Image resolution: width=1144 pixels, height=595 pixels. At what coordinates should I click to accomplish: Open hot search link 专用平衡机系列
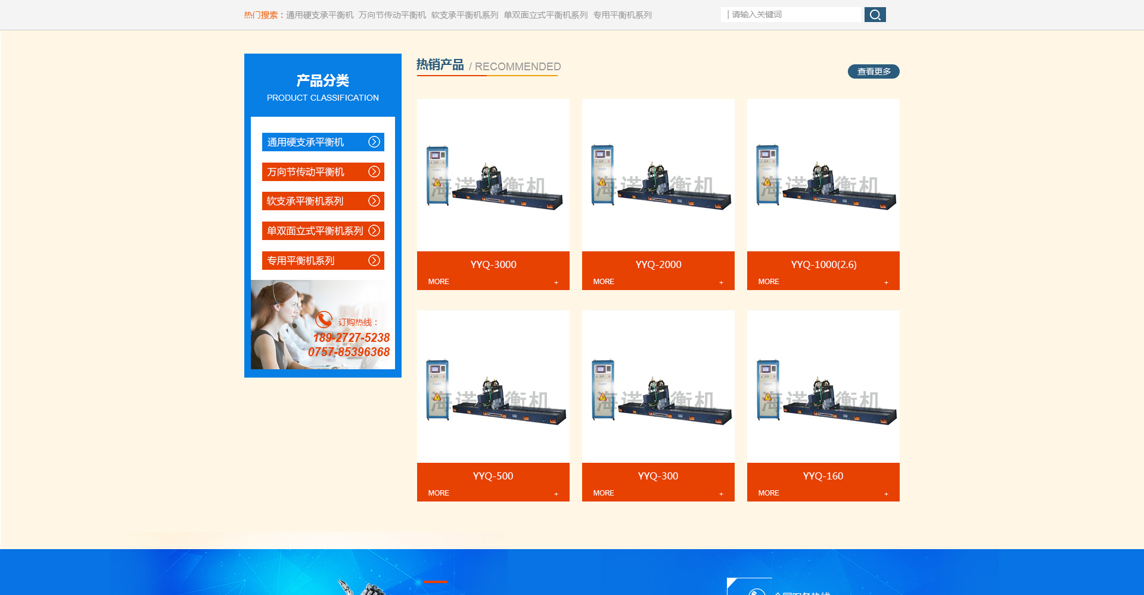coord(622,15)
